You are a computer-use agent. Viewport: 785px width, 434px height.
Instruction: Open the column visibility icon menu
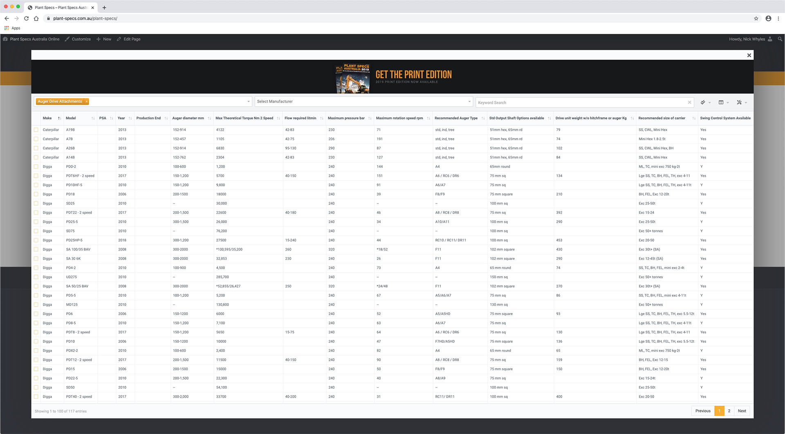[x=722, y=103]
